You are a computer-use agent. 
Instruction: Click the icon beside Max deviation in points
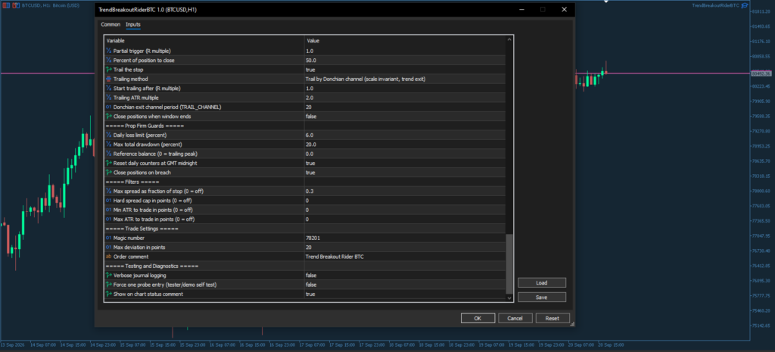(109, 248)
